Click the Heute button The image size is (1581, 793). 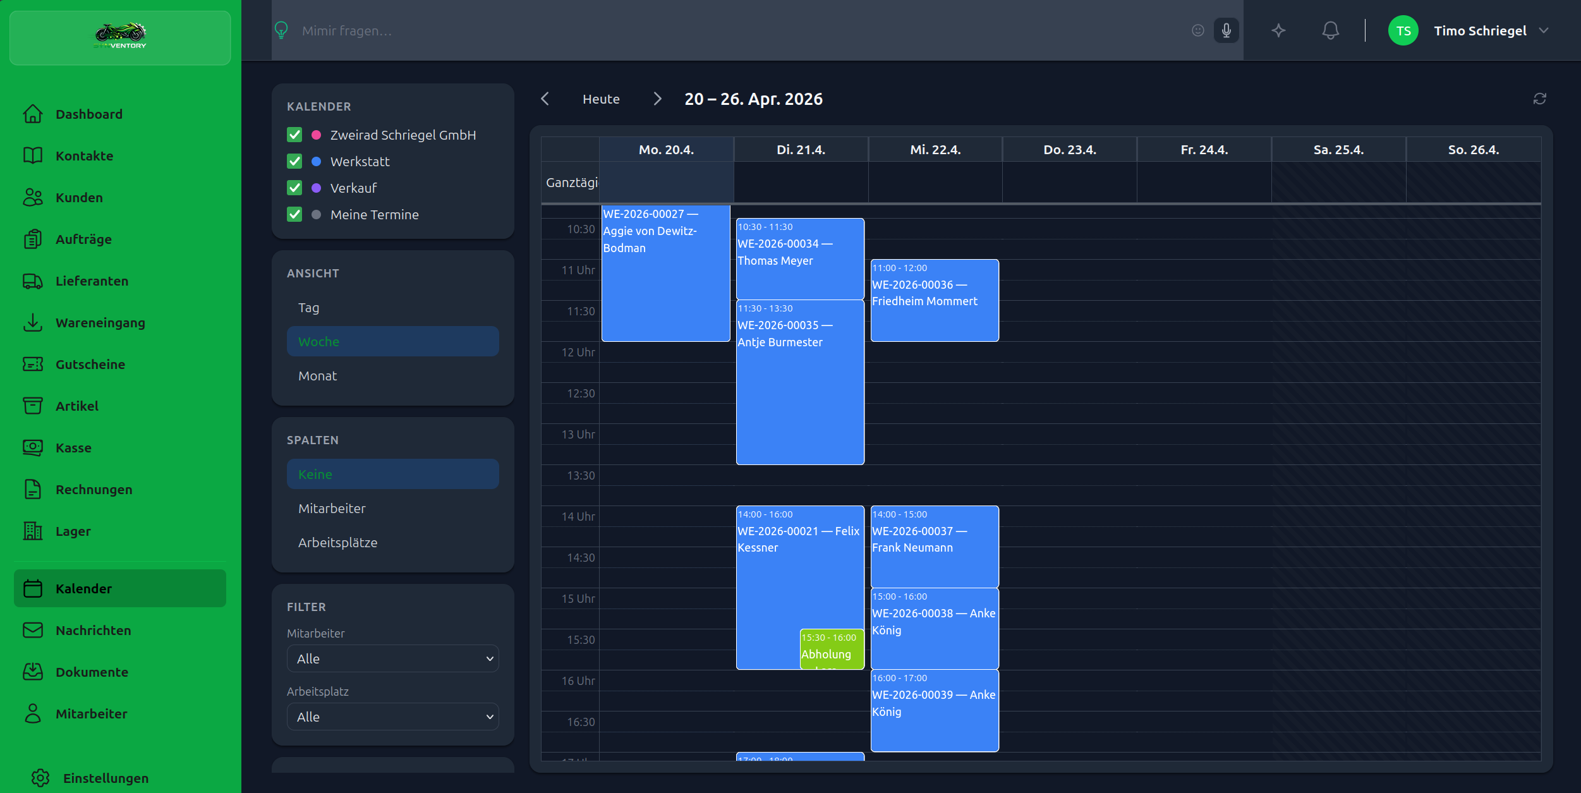click(600, 99)
